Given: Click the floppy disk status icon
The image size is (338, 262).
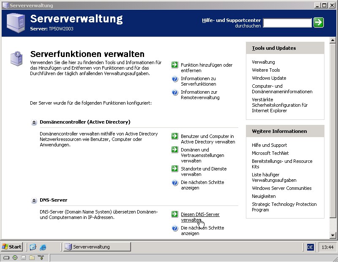Looking at the screenshot, I should pos(24,257).
